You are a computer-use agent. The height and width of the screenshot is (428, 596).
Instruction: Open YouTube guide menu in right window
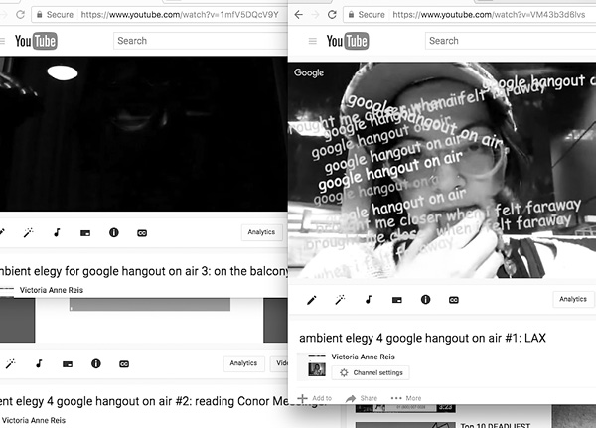[313, 41]
